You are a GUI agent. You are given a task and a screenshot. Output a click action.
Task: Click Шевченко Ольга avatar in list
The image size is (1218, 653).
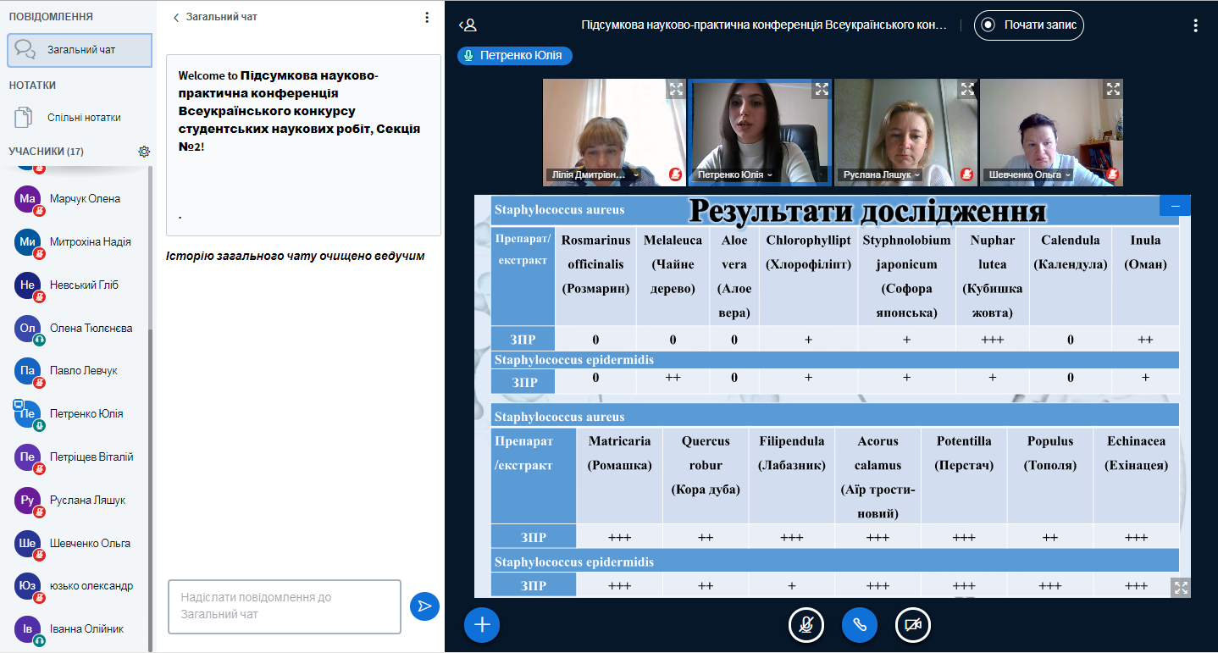(28, 544)
